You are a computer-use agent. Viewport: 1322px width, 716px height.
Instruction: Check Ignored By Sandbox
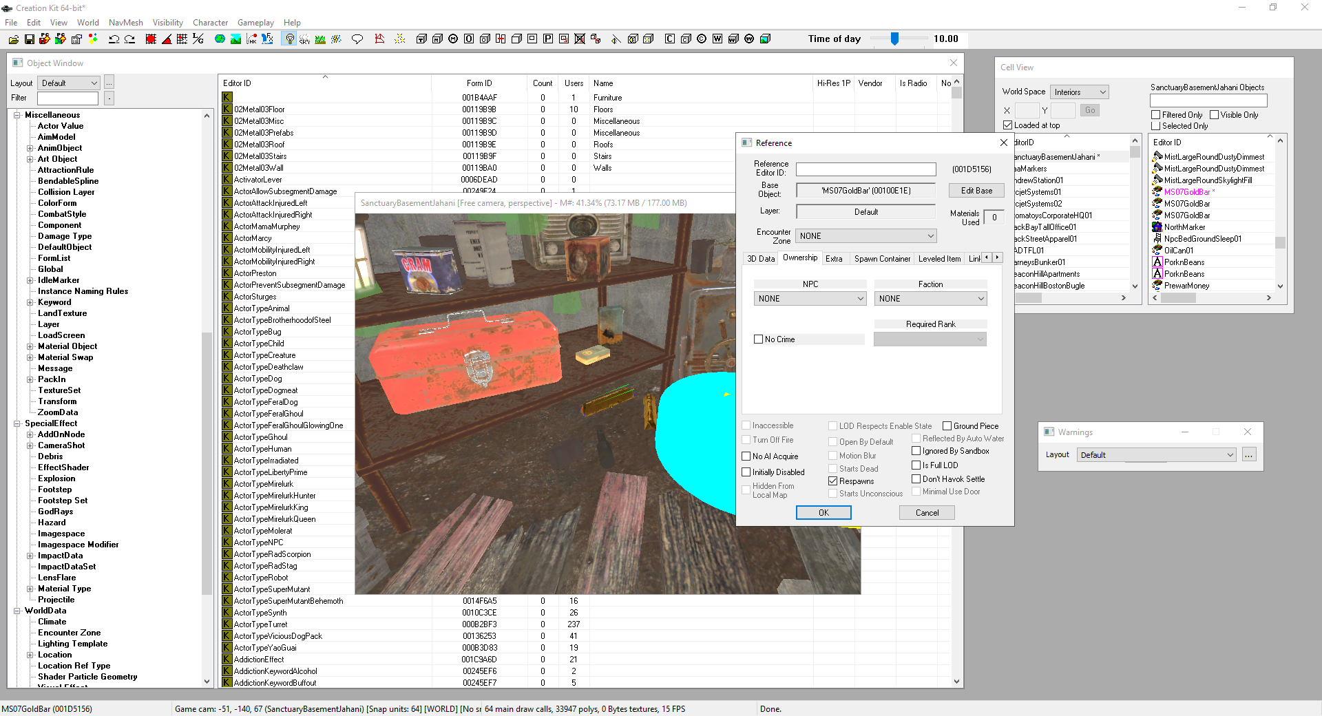tap(916, 451)
